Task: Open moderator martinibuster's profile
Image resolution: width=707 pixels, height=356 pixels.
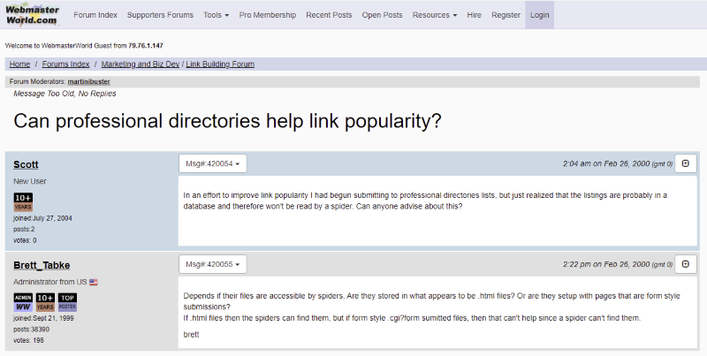Action: point(89,81)
